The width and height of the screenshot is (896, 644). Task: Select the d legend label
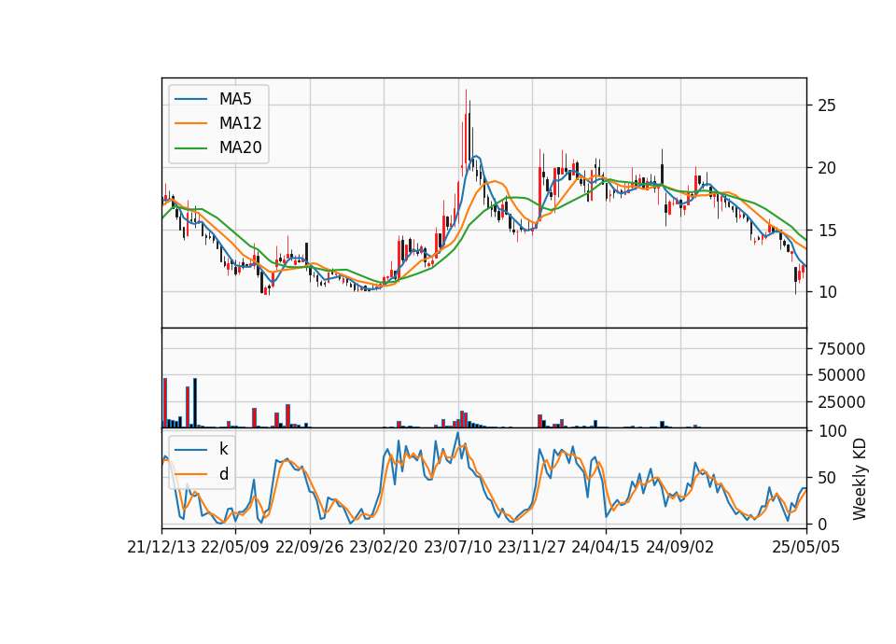click(x=223, y=474)
